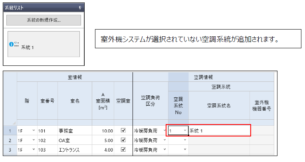Click the 室番号 cell showing 103
Image resolution: width=305 pixels, height=162 pixels.
coord(48,150)
